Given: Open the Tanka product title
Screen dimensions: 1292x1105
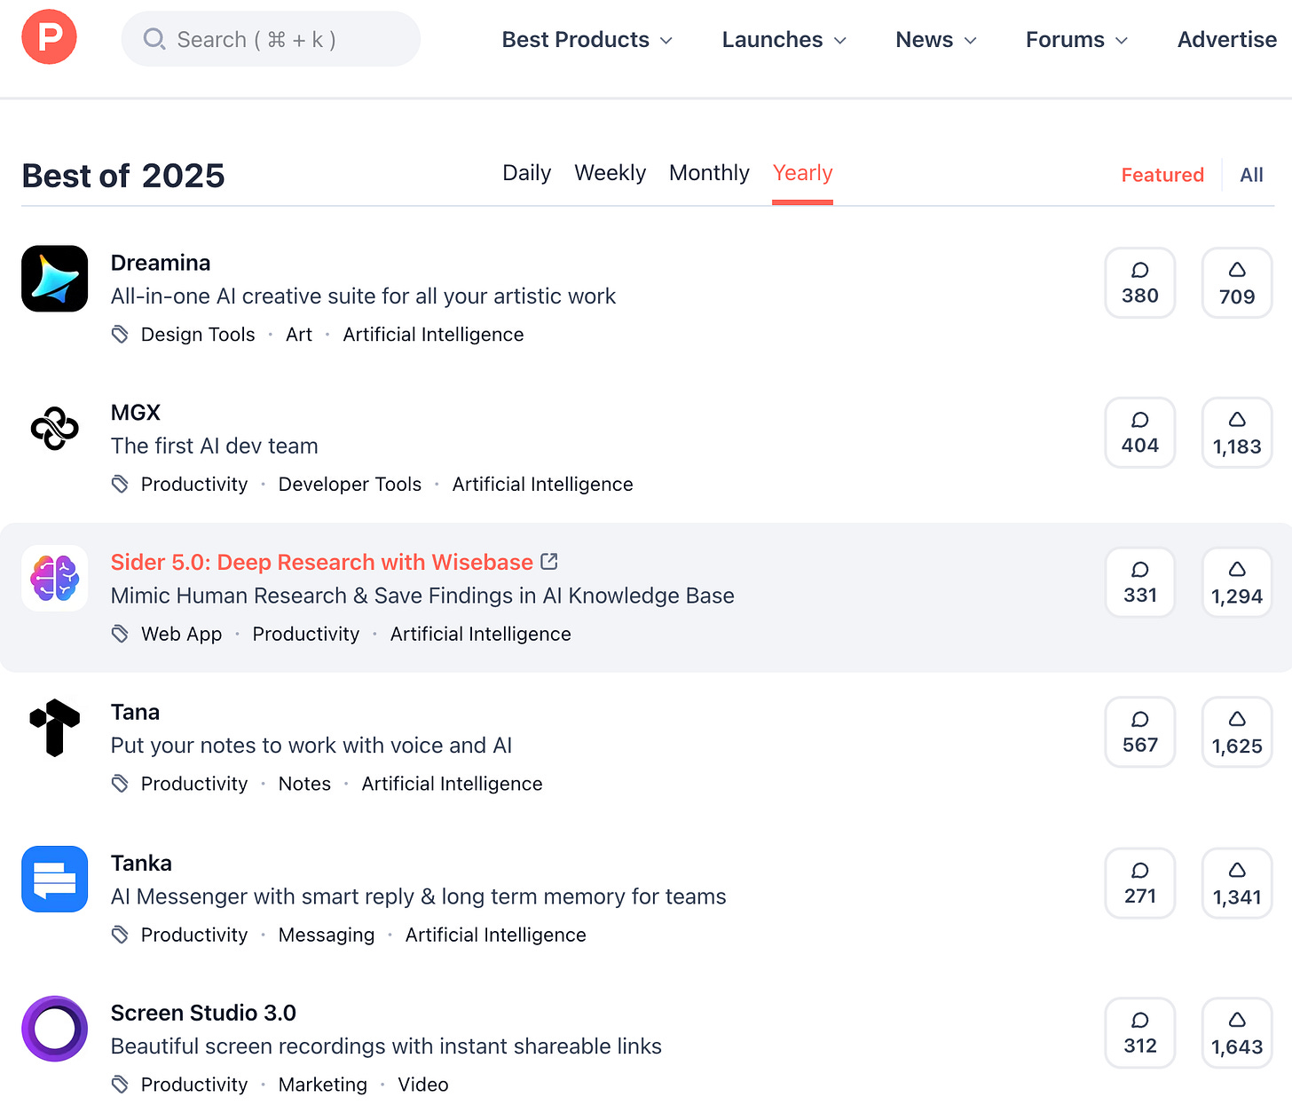Looking at the screenshot, I should (141, 863).
